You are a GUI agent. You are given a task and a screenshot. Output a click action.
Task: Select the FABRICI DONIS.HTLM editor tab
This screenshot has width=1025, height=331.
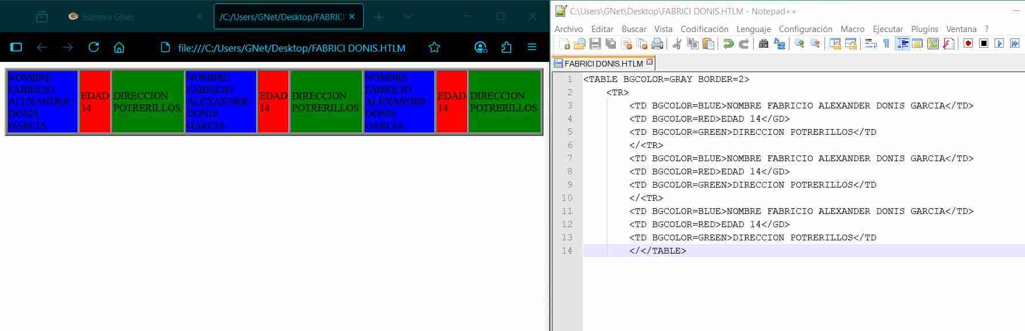click(x=603, y=63)
